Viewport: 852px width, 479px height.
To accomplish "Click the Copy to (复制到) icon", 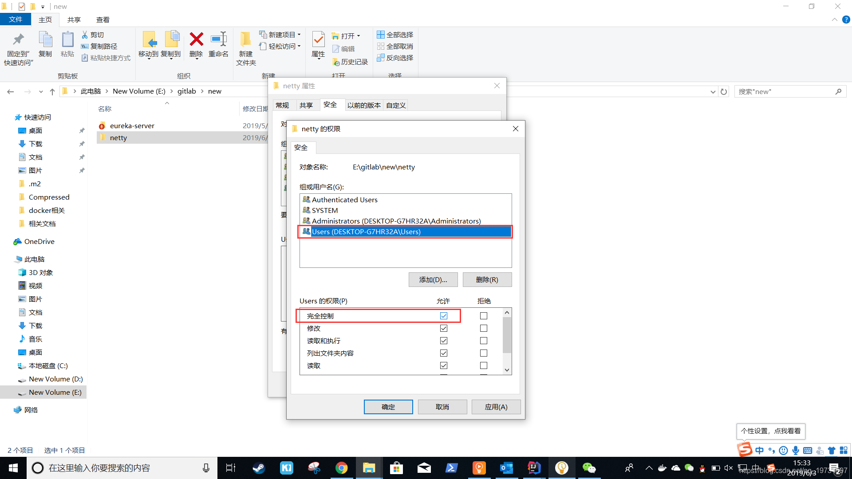I will click(x=171, y=40).
